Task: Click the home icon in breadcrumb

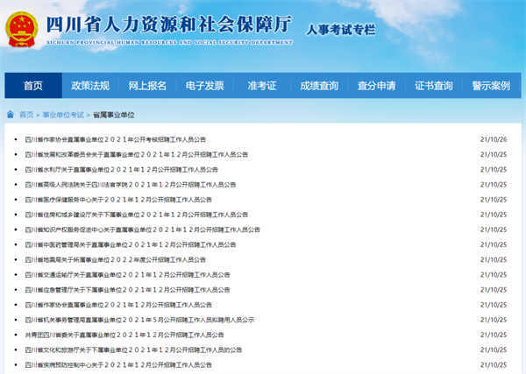Action: (11, 115)
